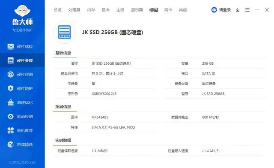This screenshot has height=168, width=274.
Task: Click the 主硬盘 label
Action: click(73, 84)
